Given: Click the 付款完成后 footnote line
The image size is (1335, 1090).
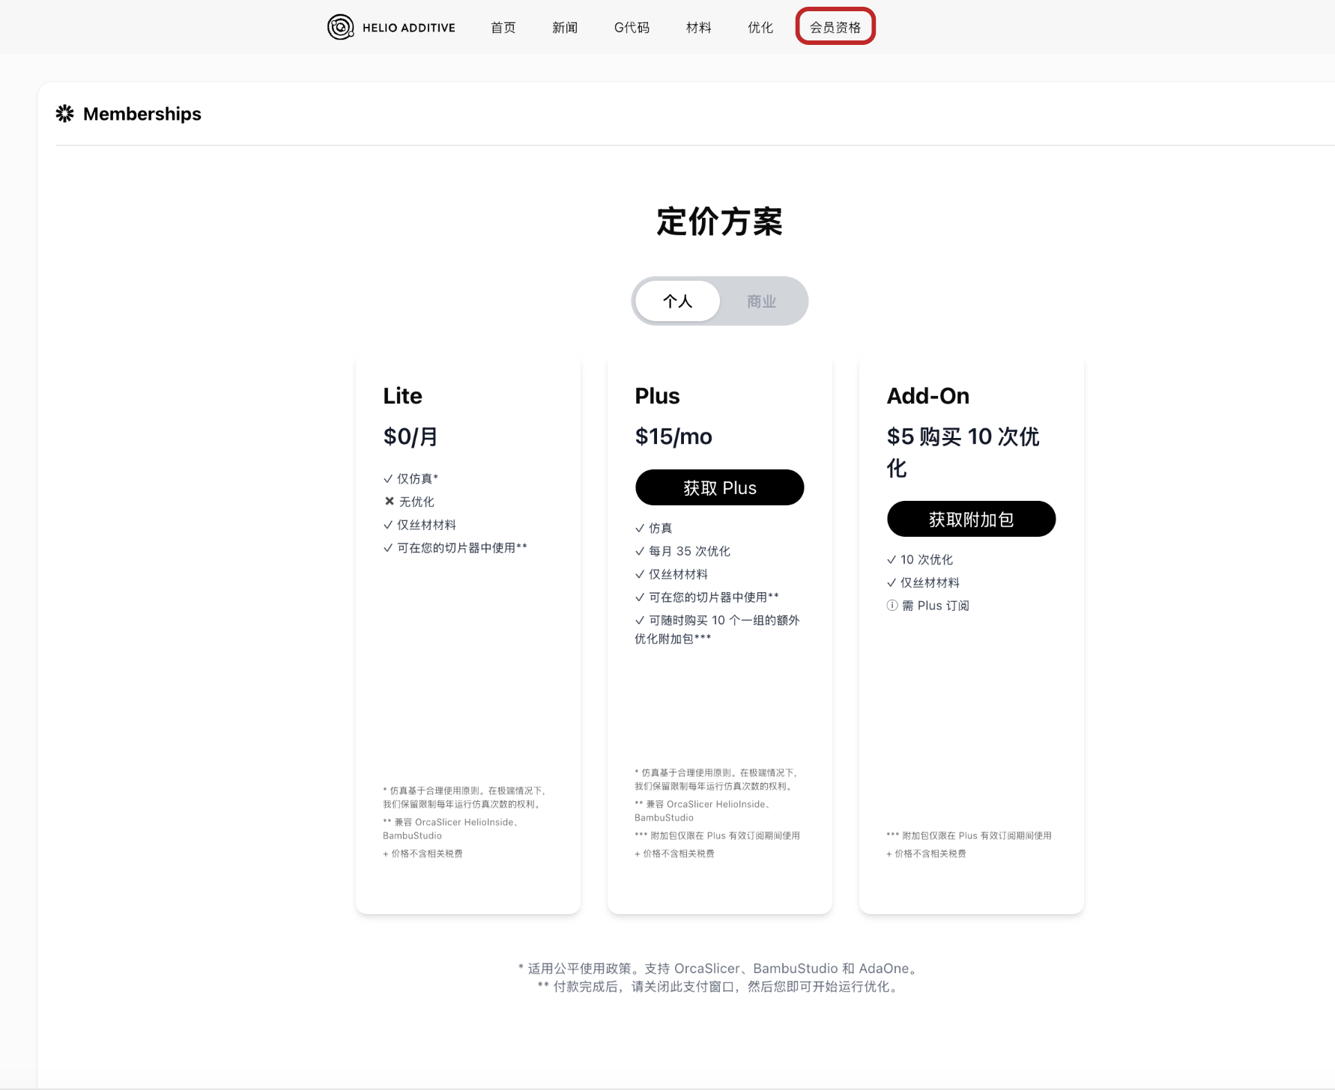Looking at the screenshot, I should click(719, 987).
